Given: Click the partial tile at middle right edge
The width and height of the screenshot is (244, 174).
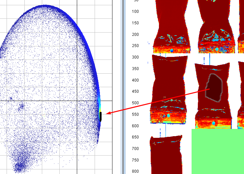Looking at the screenshot, I should tap(241, 92).
